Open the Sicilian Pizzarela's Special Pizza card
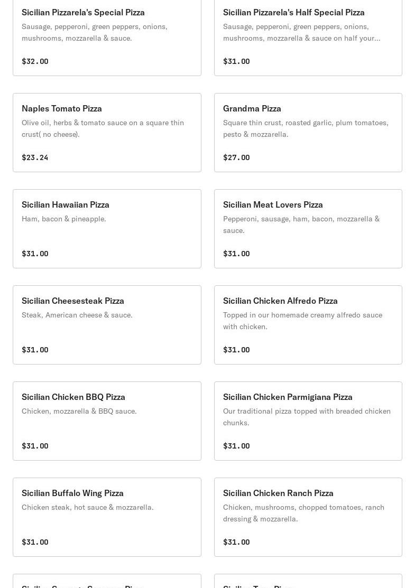Screen dimensions: 415x588 107,36
